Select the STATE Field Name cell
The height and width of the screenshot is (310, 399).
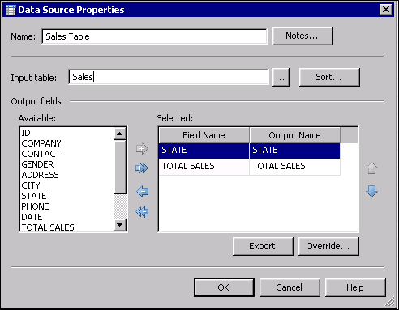204,151
